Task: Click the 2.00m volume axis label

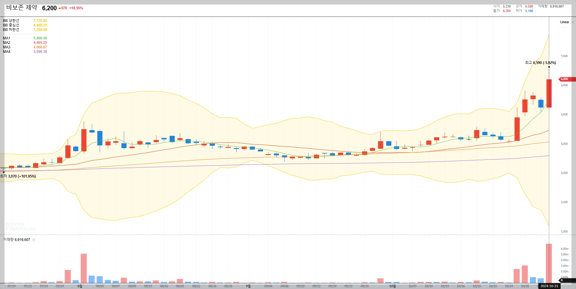Action: click(565, 272)
